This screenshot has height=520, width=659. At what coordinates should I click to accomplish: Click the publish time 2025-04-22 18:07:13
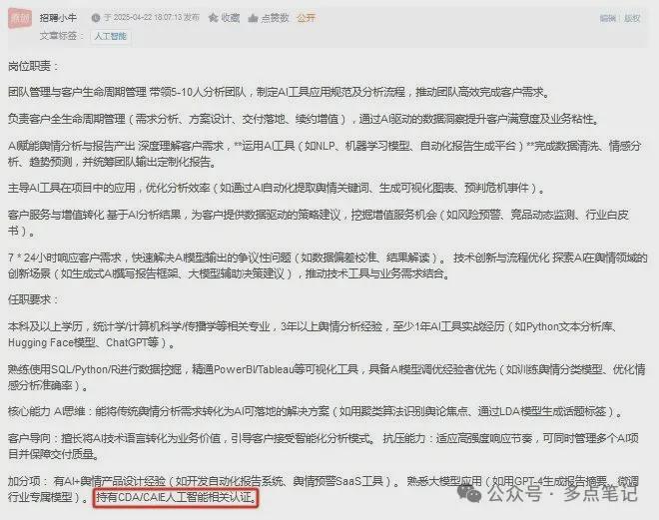click(x=148, y=18)
